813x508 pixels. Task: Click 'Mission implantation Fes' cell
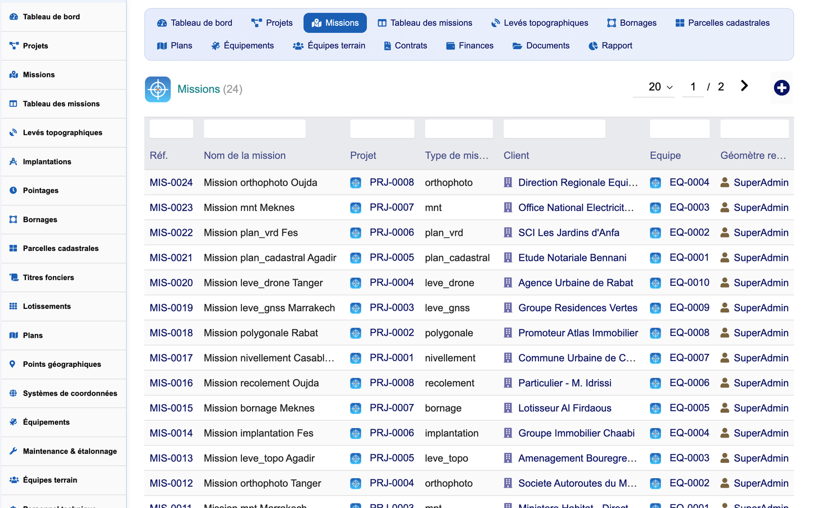258,433
